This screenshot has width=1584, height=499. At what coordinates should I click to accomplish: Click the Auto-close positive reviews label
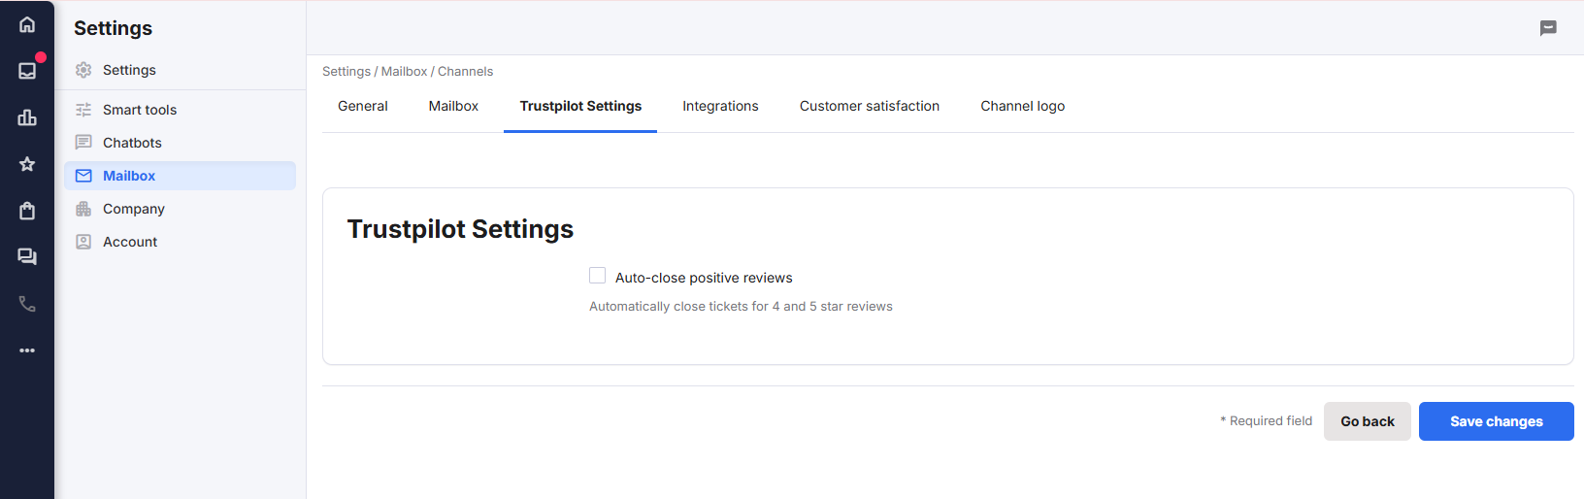click(x=704, y=278)
